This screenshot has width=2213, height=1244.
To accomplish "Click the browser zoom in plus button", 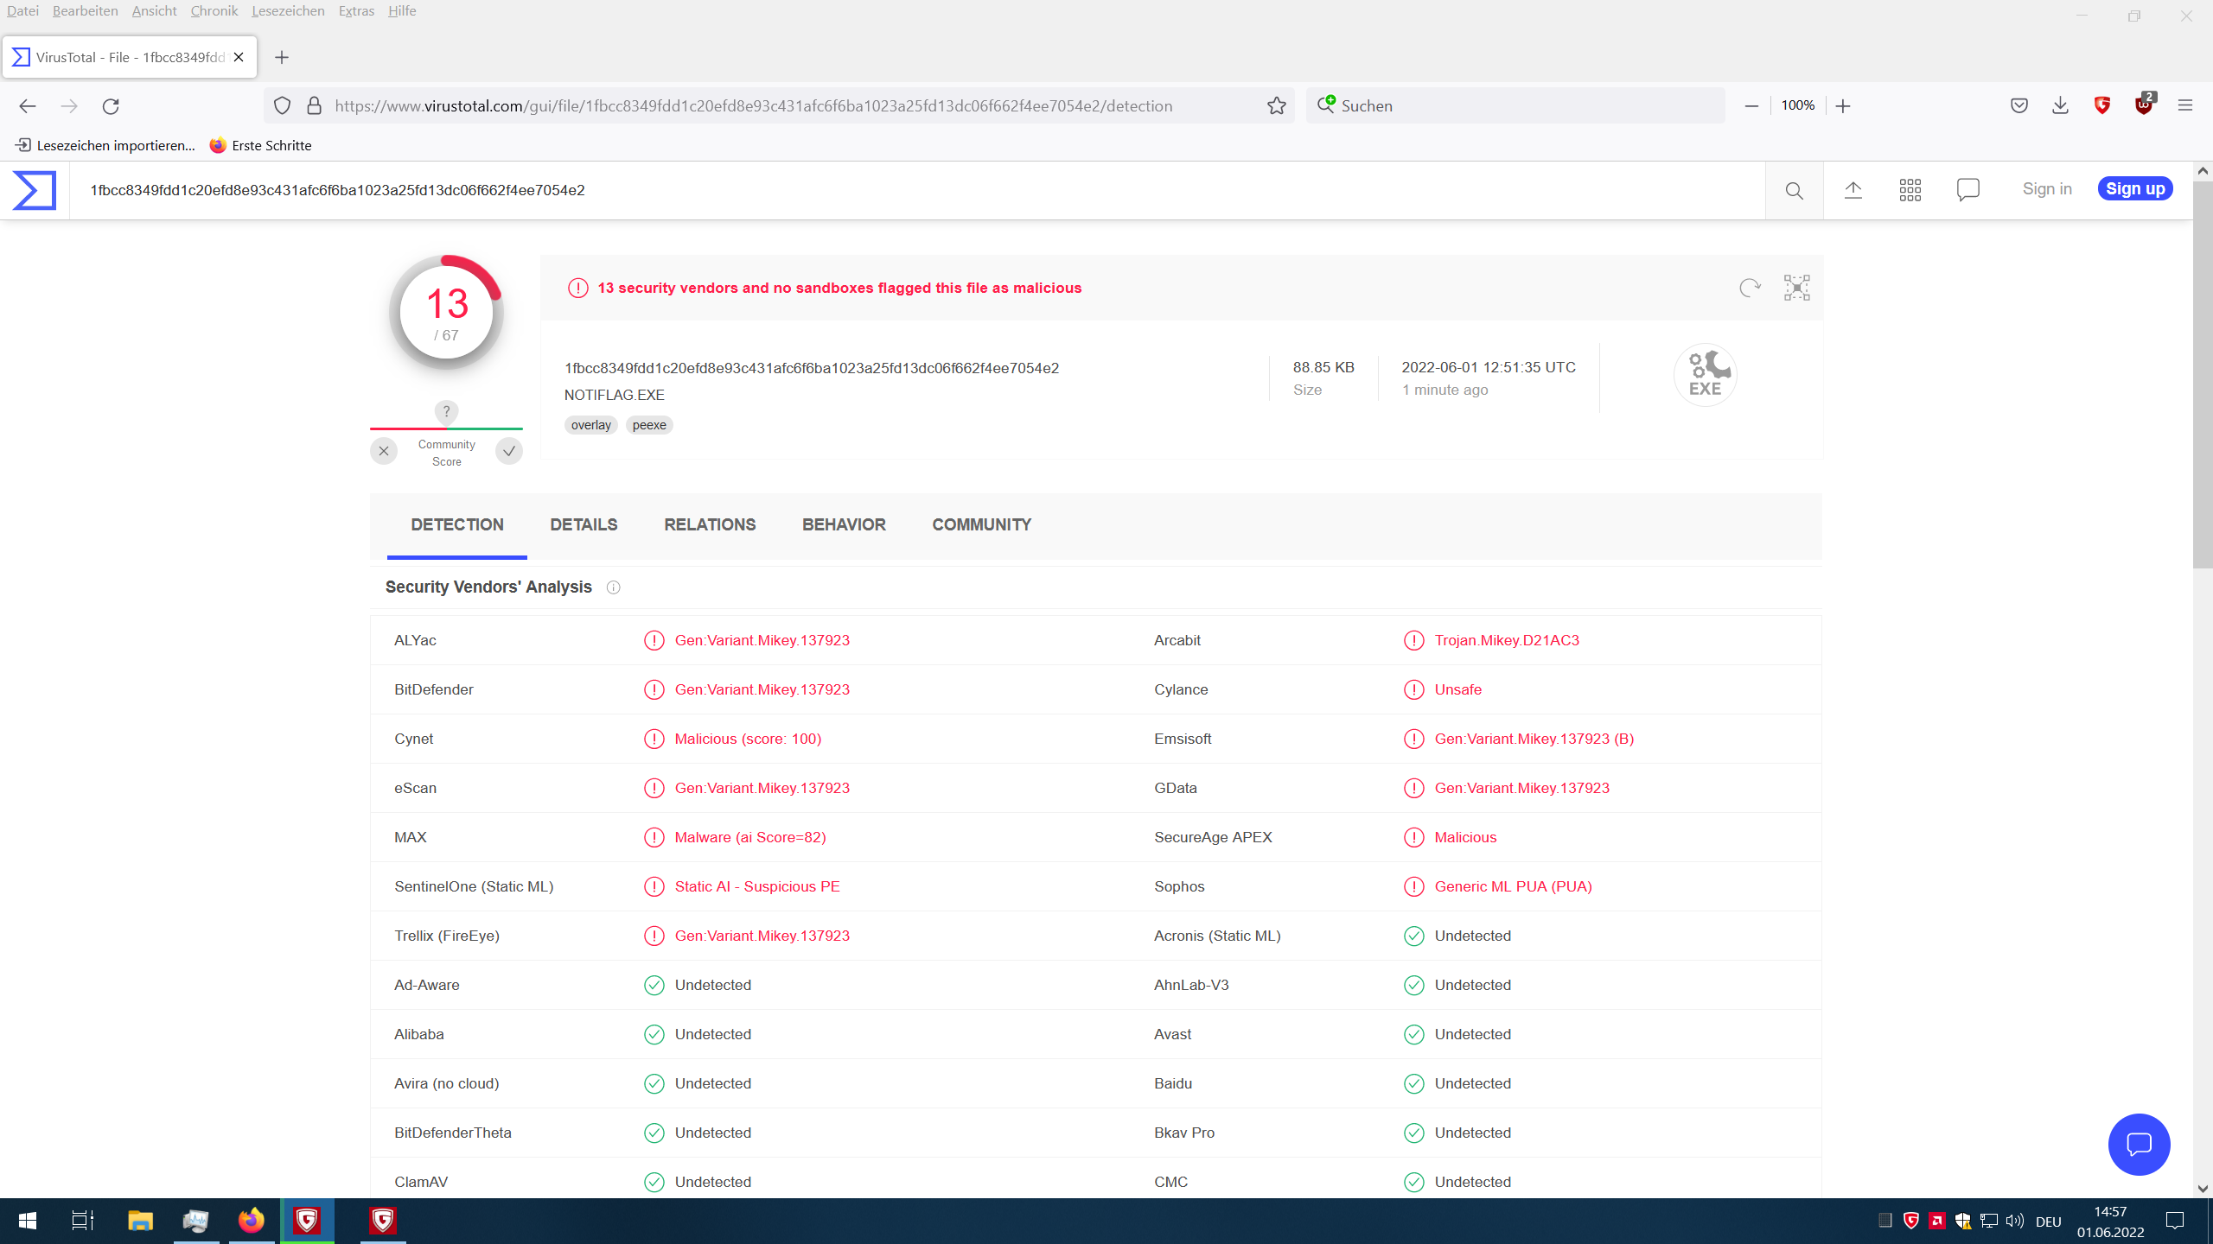I will coord(1843,105).
